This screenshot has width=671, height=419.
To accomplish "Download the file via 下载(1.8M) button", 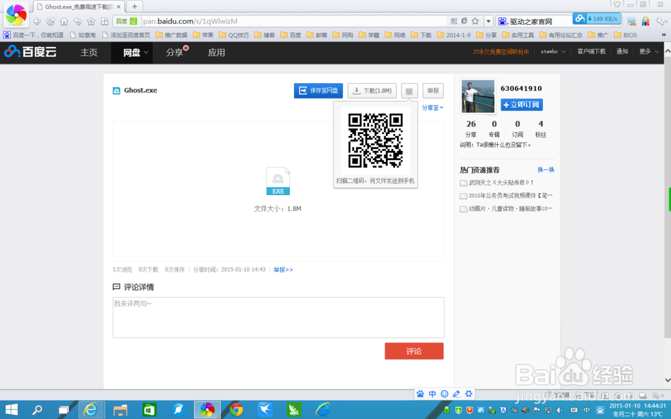I will click(x=372, y=91).
